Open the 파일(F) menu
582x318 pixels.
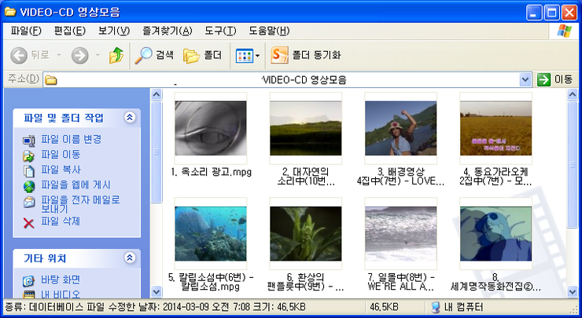pos(26,31)
